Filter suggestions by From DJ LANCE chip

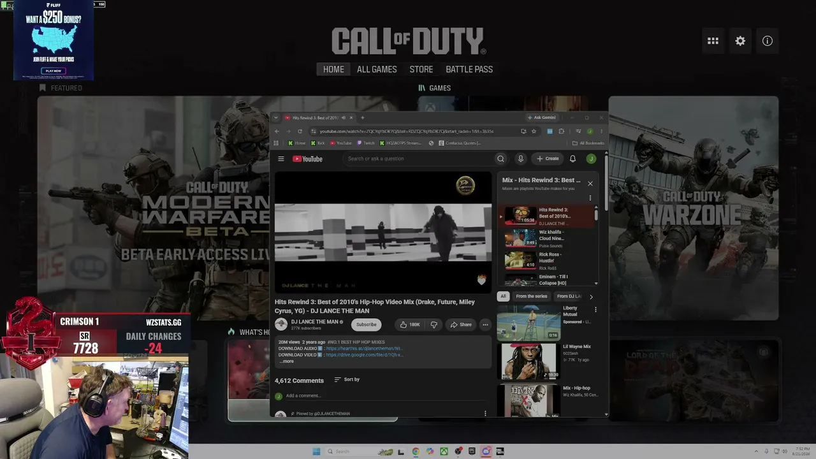click(x=569, y=296)
